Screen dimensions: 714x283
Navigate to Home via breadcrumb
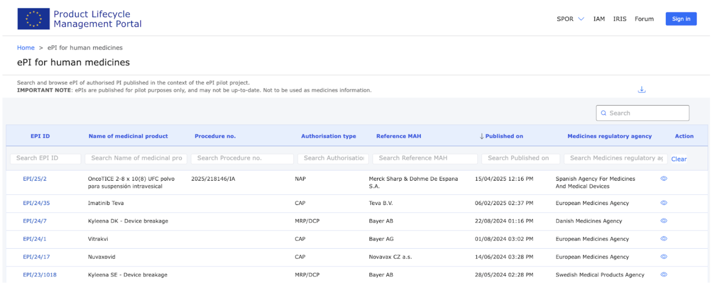click(26, 48)
